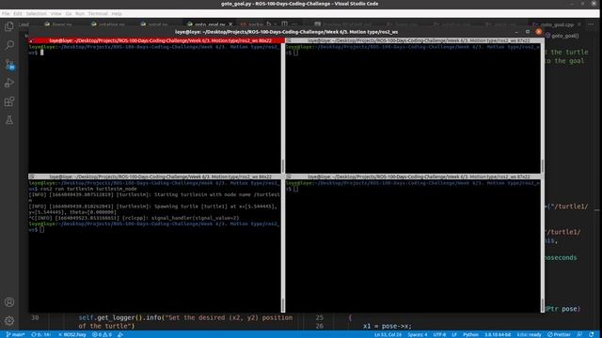This screenshot has height=338, width=602.
Task: Synchronize changes from the status bar
Action: [40, 334]
